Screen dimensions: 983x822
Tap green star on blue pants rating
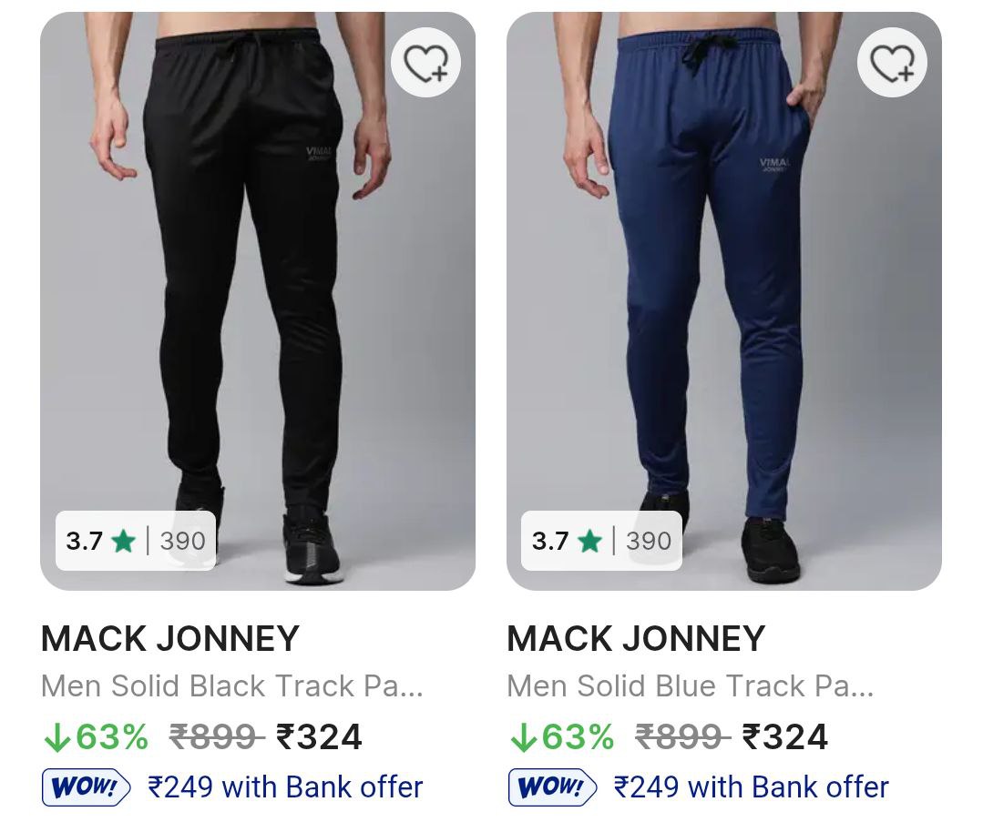click(589, 542)
